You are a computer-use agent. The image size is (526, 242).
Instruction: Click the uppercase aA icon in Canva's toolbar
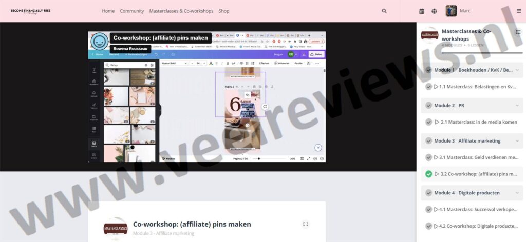tap(234, 63)
